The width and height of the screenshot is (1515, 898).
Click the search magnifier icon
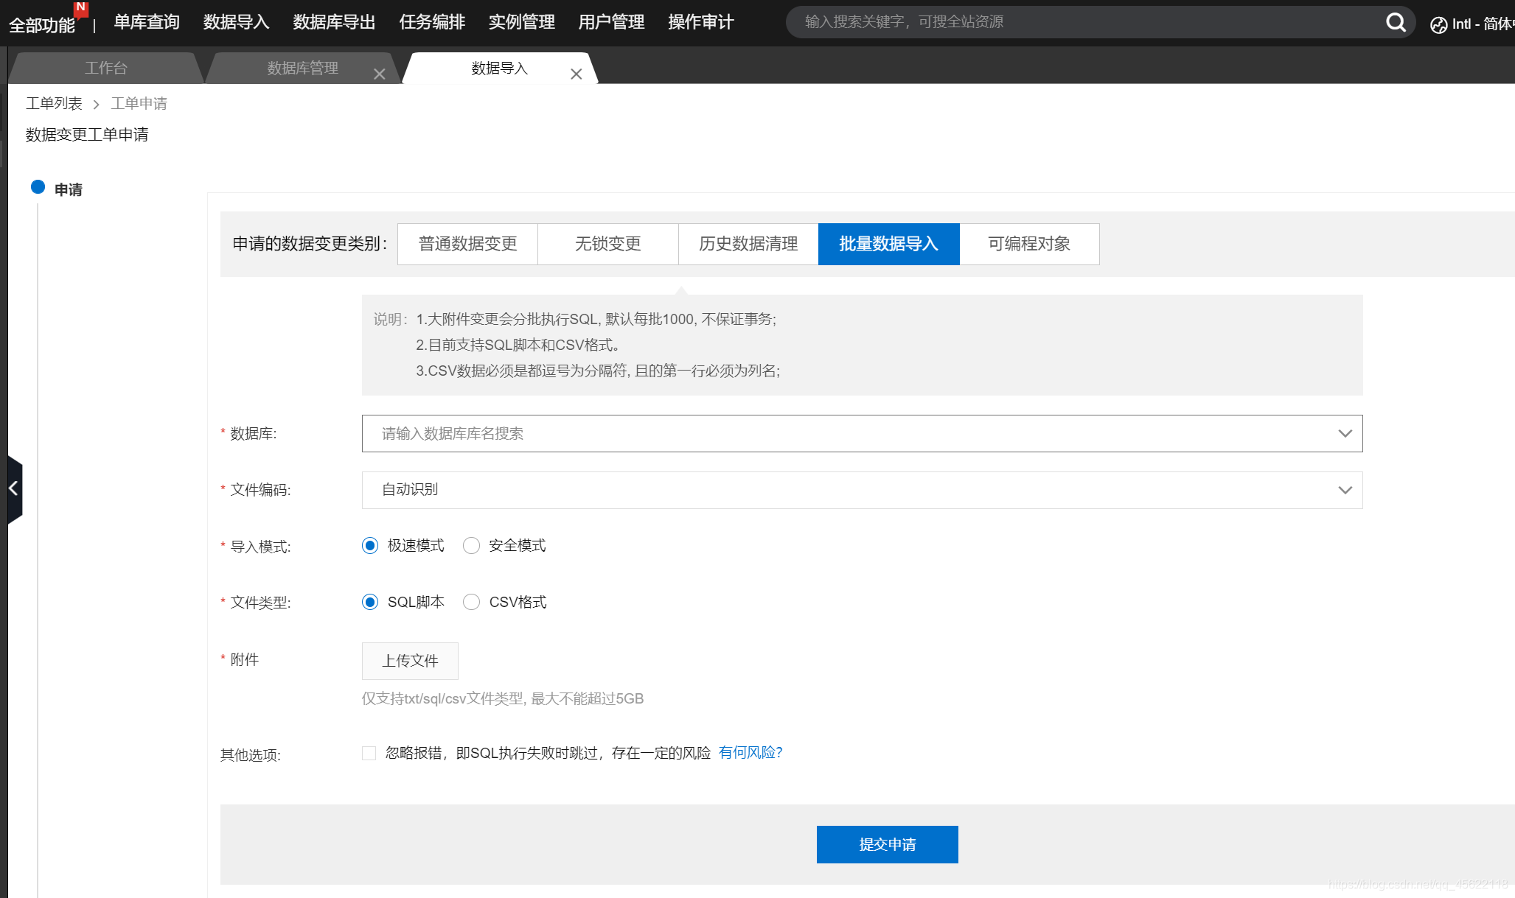pos(1395,22)
